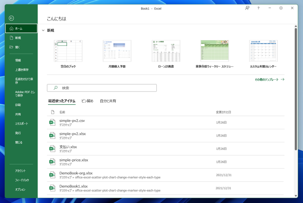
Task: Sort by 変更された日 column header
Action: pyautogui.click(x=223, y=112)
